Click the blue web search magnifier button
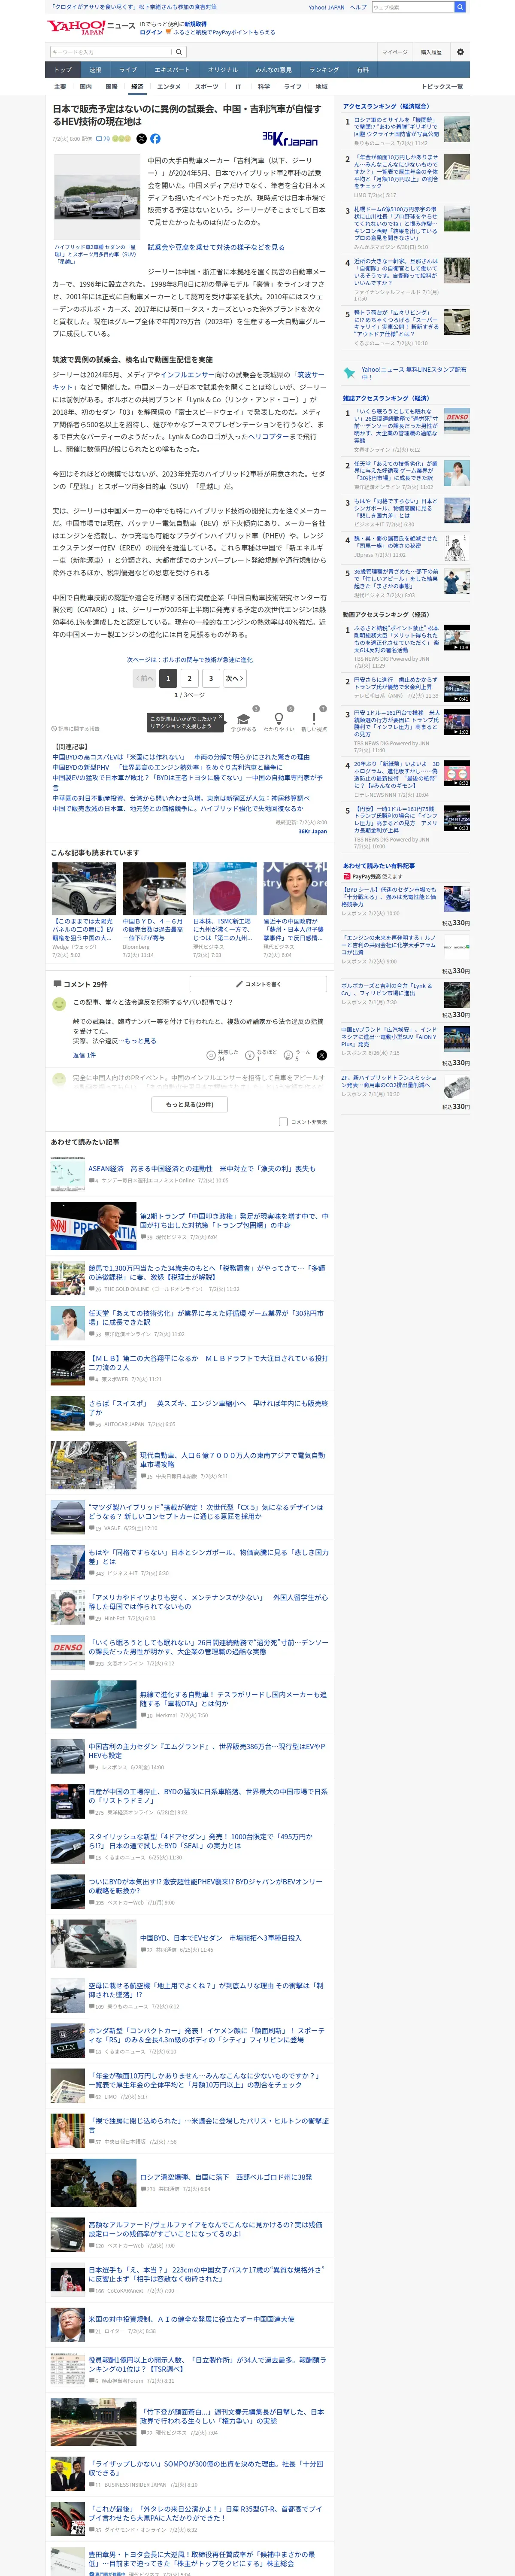Viewport: 515px width, 2576px height. pyautogui.click(x=460, y=7)
